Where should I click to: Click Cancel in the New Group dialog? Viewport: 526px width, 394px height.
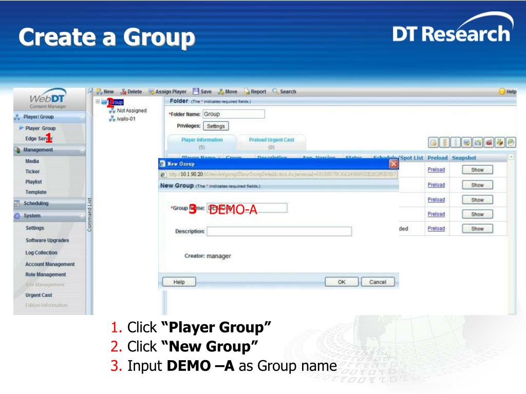click(x=378, y=282)
